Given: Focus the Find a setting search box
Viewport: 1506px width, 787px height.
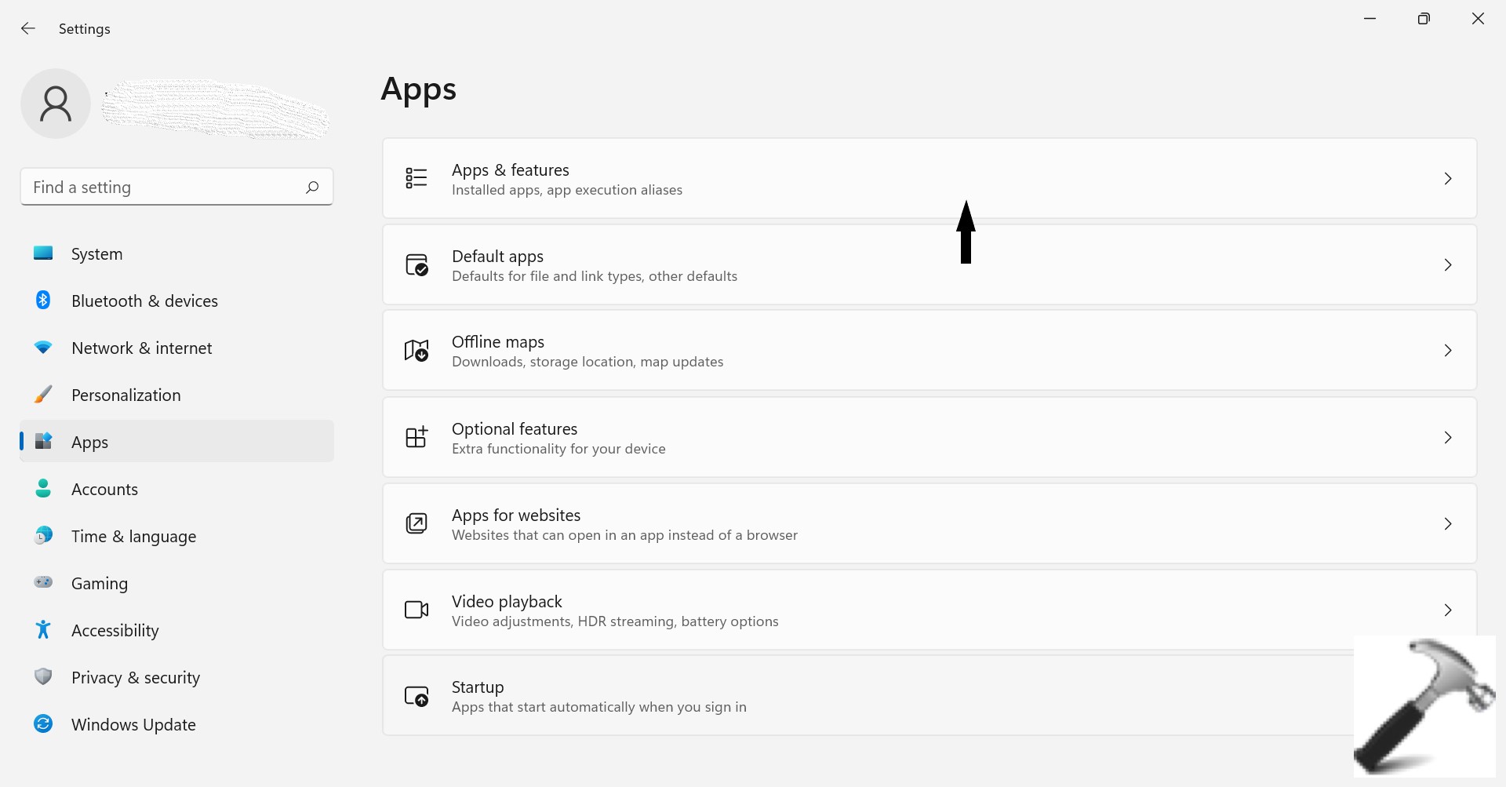Looking at the screenshot, I should 165,187.
